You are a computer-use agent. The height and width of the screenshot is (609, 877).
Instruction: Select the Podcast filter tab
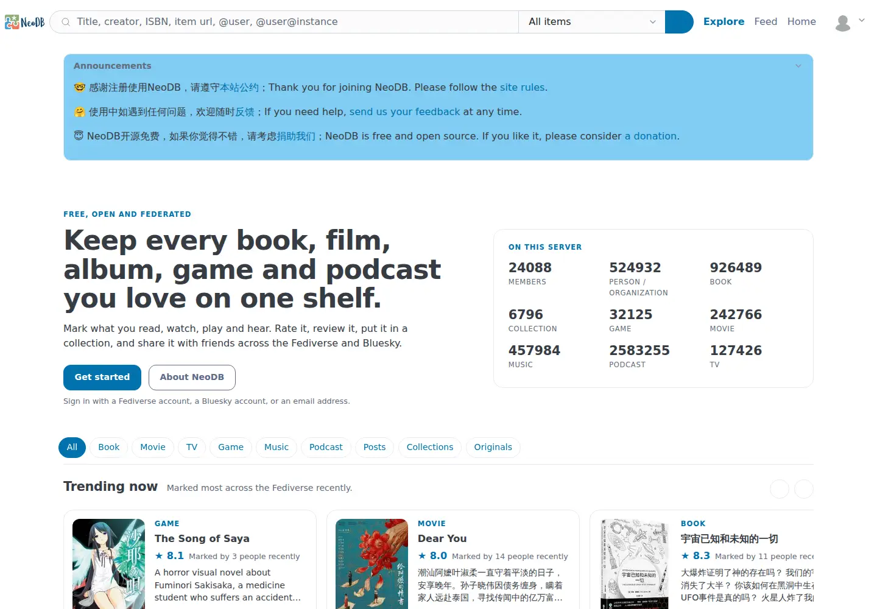coord(326,448)
